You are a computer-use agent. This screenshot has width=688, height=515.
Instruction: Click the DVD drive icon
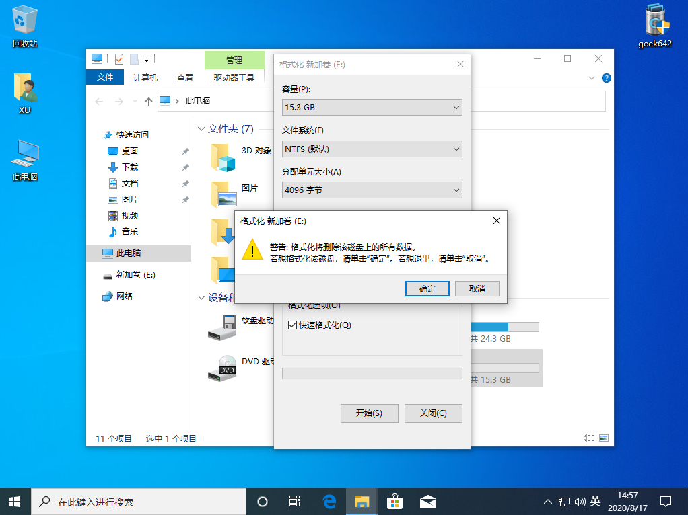point(222,368)
